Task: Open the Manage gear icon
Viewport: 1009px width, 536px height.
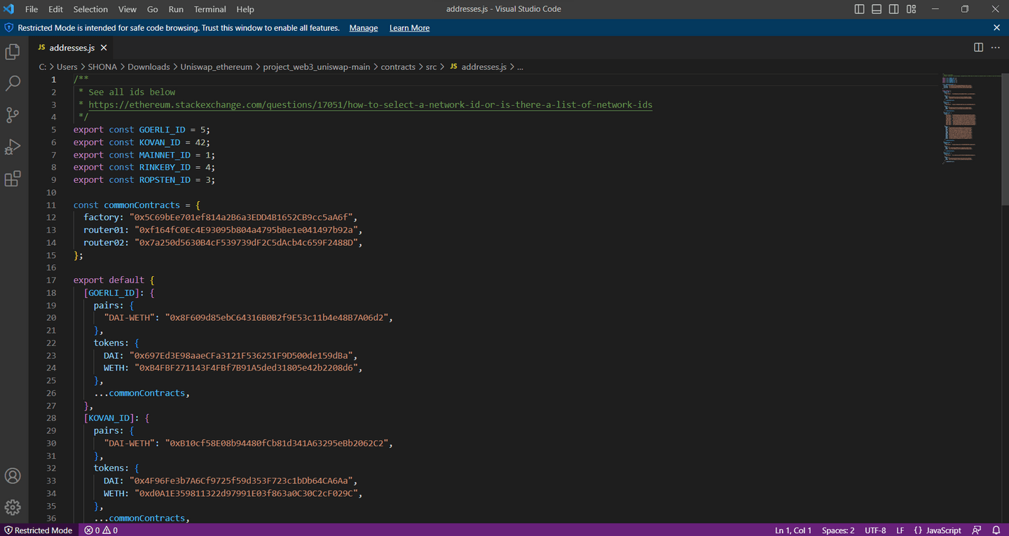Action: pos(13,507)
